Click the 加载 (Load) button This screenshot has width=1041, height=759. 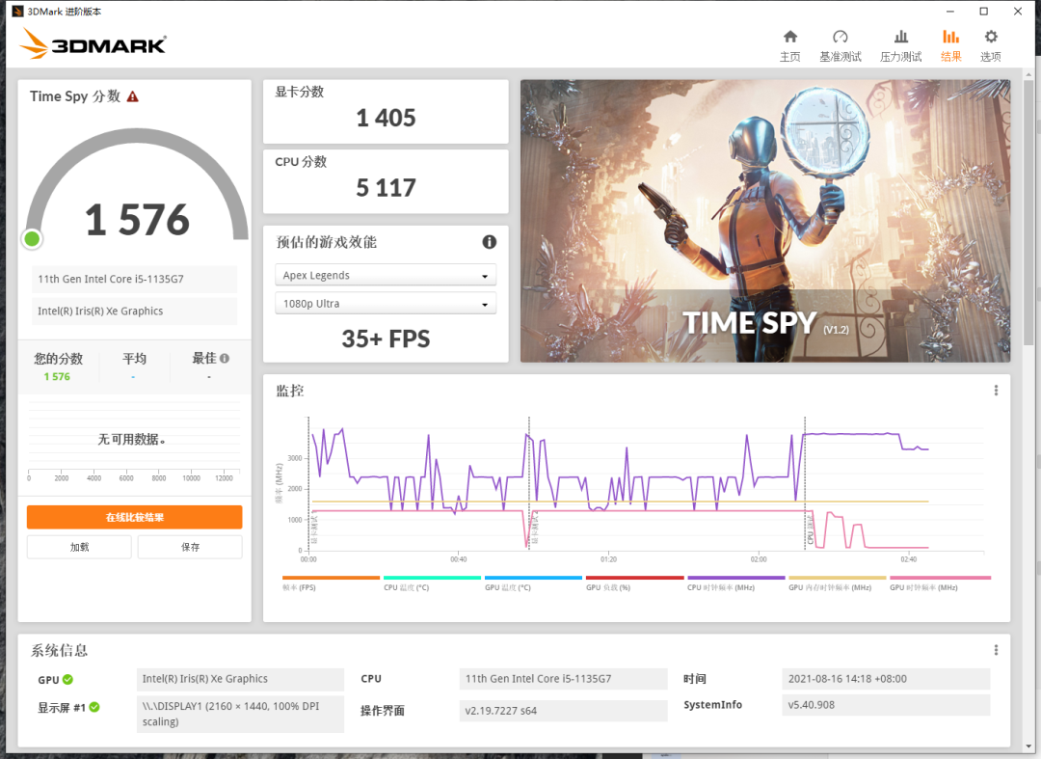[80, 547]
